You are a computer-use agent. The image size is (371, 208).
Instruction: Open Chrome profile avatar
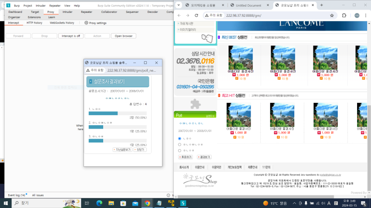[x=357, y=15]
